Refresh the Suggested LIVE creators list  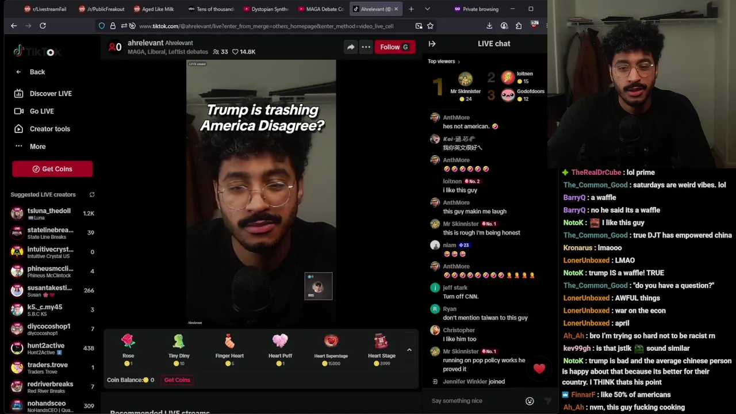(92, 195)
